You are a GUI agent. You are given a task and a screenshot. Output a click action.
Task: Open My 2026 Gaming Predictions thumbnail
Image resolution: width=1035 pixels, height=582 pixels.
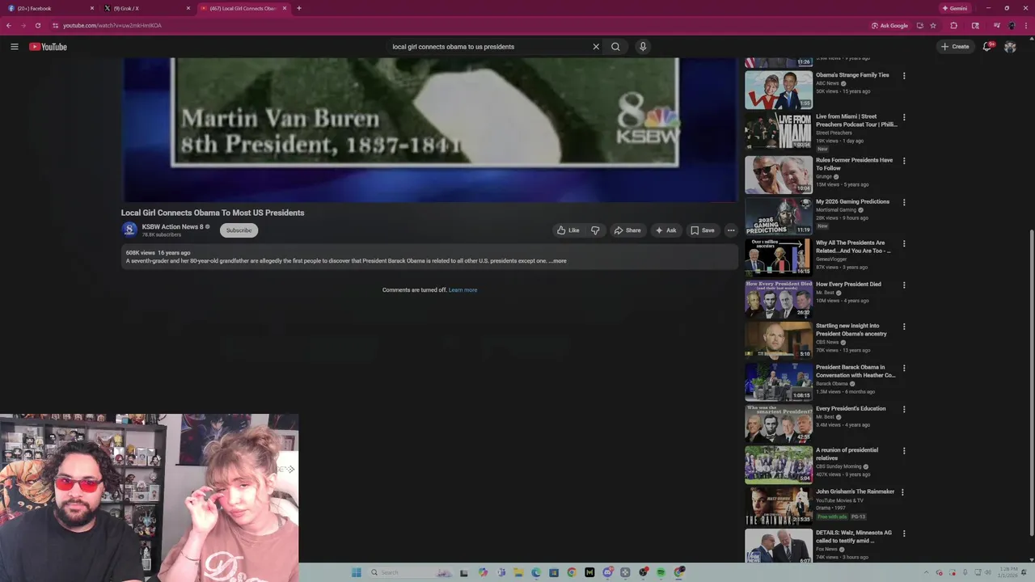779,215
